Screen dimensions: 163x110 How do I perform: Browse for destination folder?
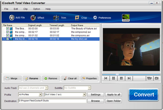pyautogui.click(x=96, y=101)
